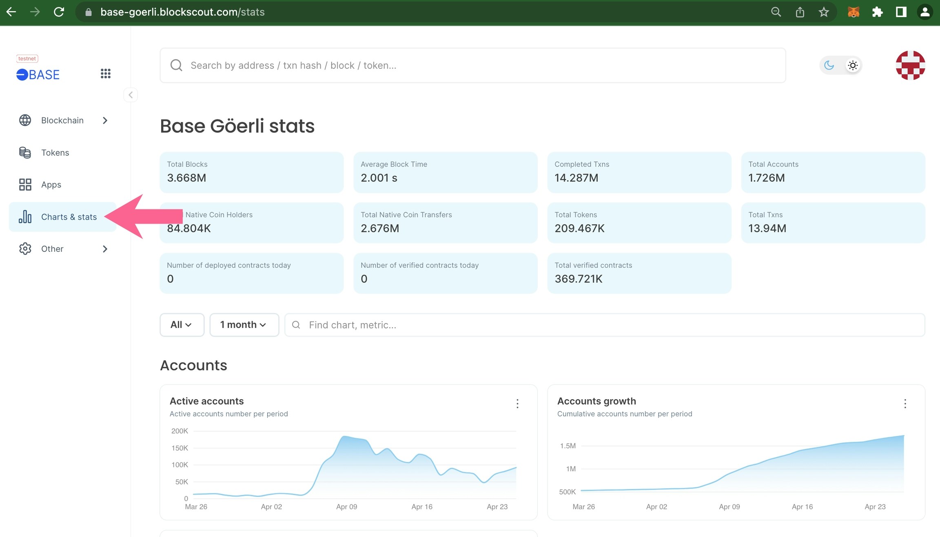Bookmark page with star icon
The height and width of the screenshot is (537, 940).
coord(823,12)
